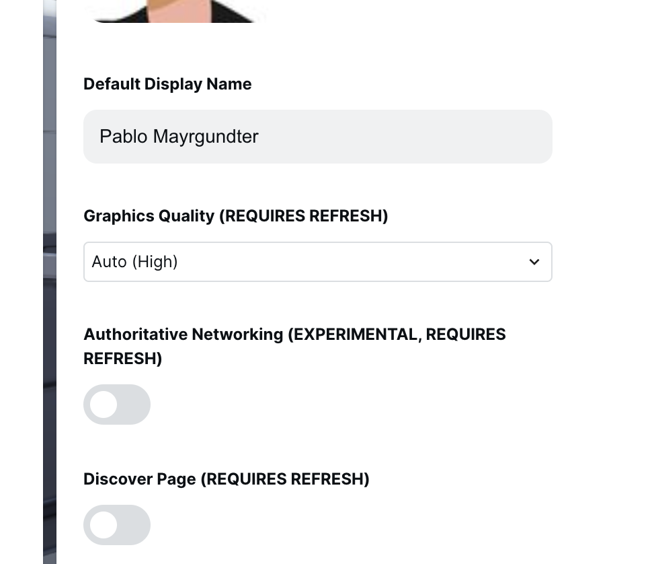
Task: Click the dropdown arrow next to Auto (High)
Action: [534, 262]
